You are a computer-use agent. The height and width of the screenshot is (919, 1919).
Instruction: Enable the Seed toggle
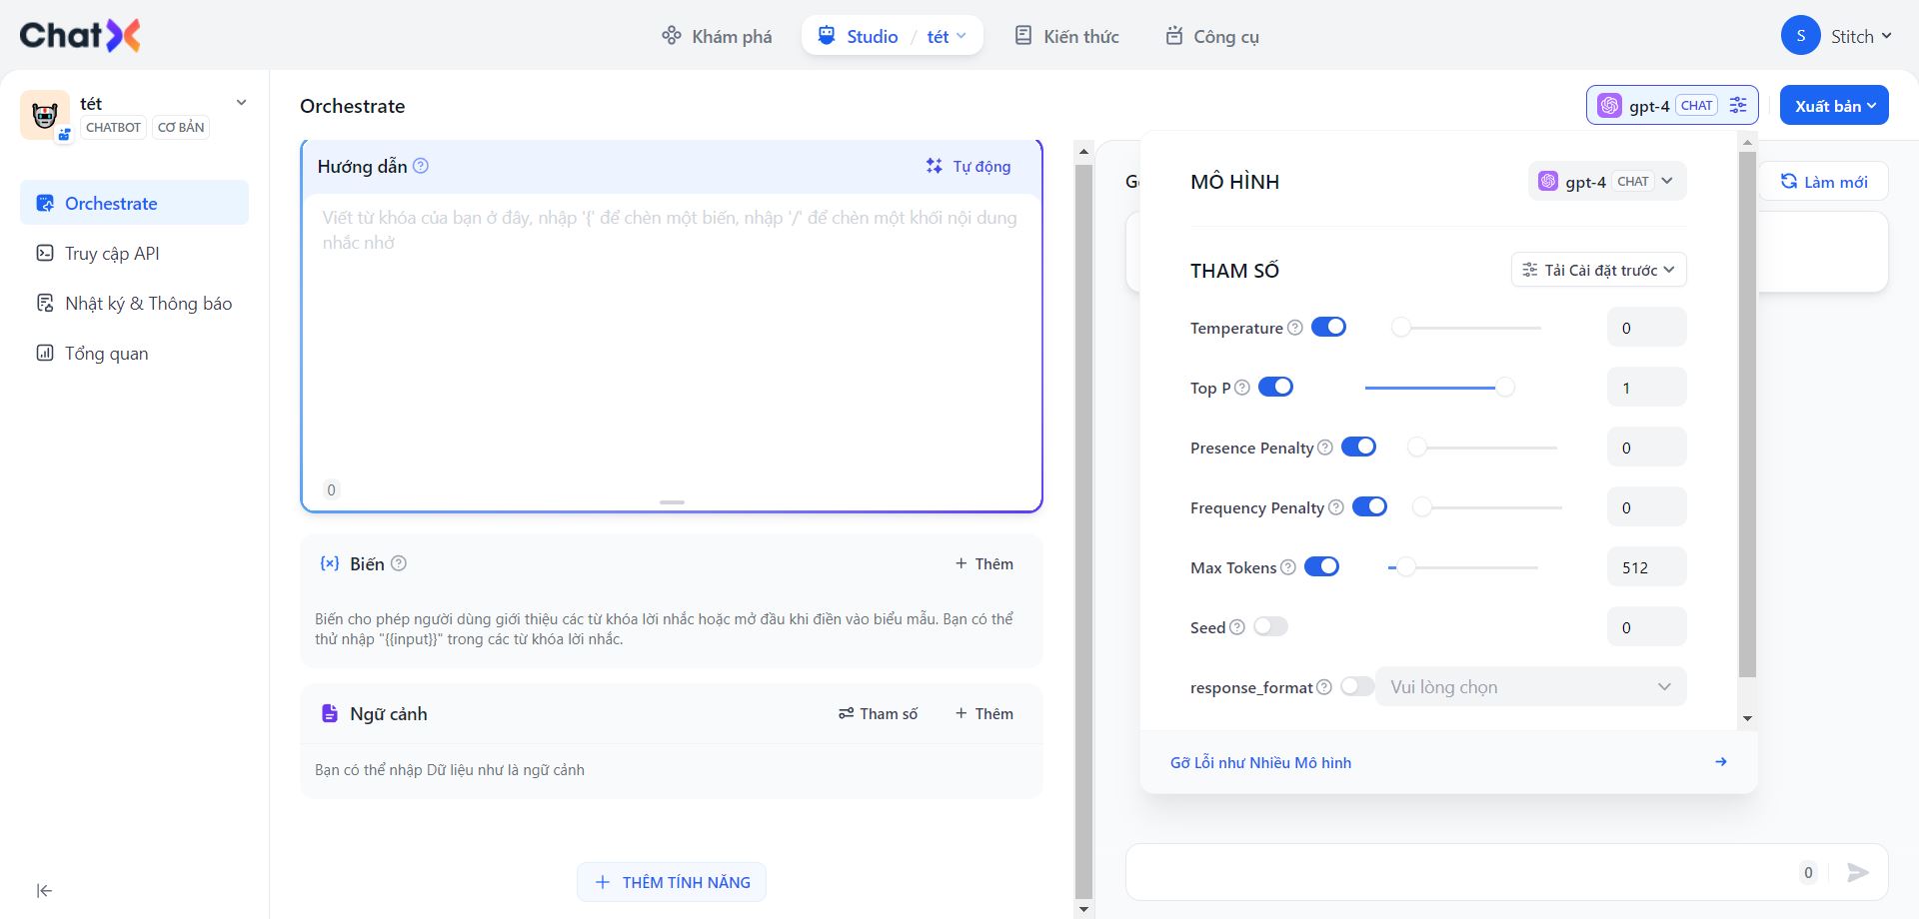(1270, 627)
